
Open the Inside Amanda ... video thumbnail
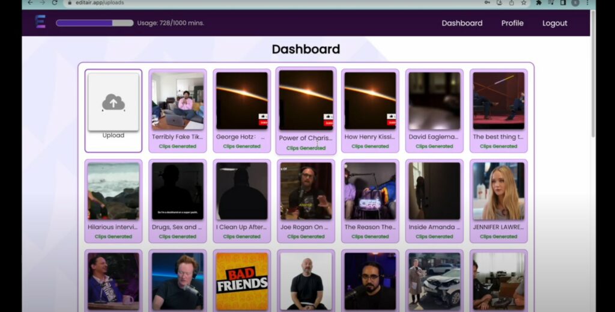(434, 191)
